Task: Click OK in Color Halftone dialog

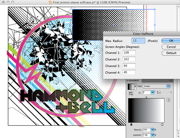Action: pos(171,41)
